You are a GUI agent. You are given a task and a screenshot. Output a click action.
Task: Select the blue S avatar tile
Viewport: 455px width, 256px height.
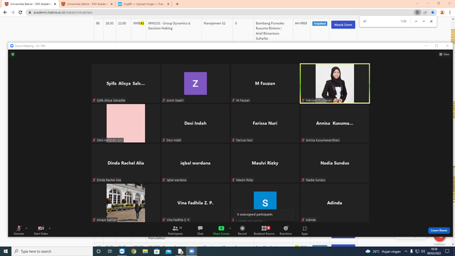(265, 201)
